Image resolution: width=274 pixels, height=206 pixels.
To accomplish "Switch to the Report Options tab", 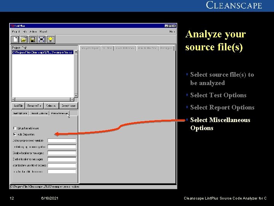I will coord(39,113).
